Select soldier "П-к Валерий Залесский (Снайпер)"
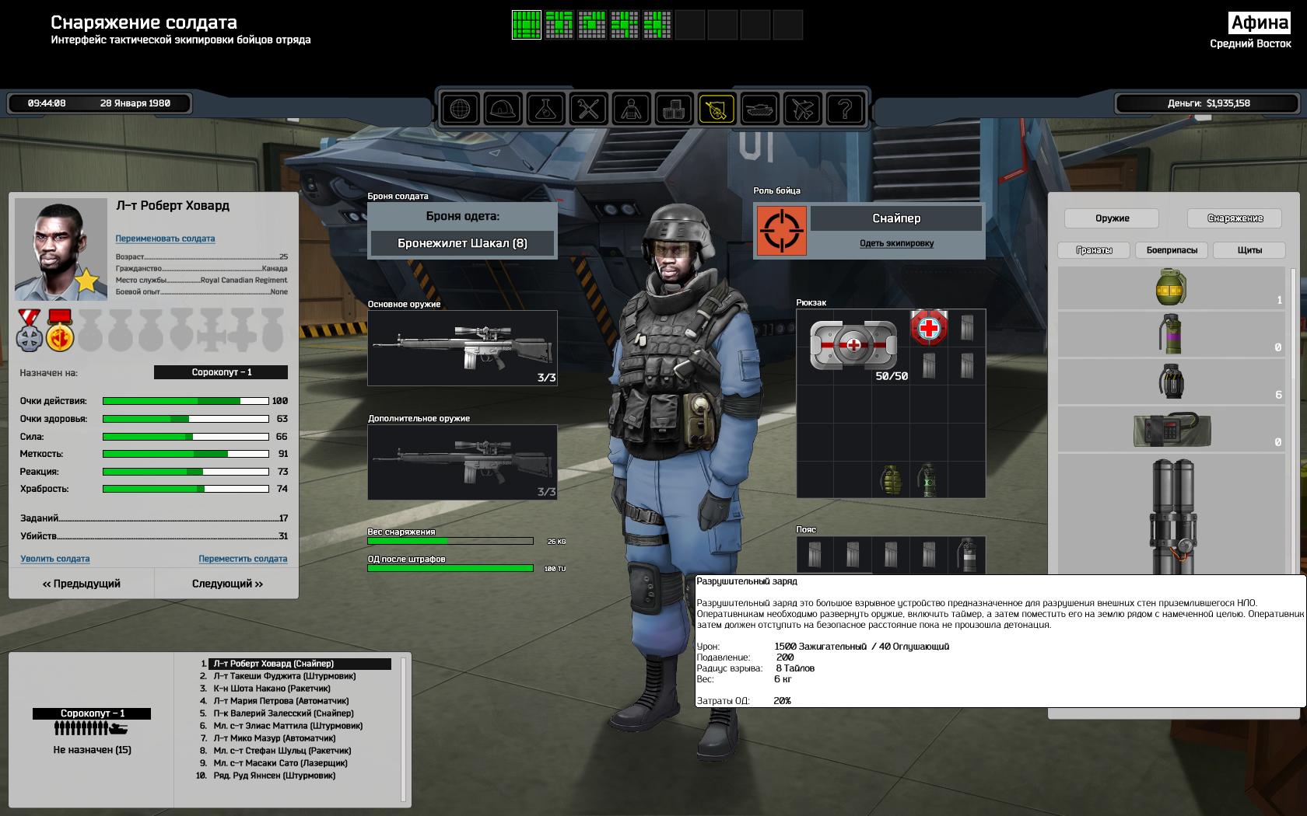This screenshot has width=1307, height=816. 283,713
